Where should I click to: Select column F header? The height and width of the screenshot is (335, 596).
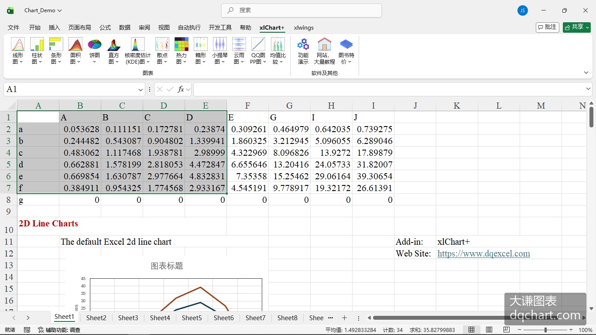coord(247,106)
